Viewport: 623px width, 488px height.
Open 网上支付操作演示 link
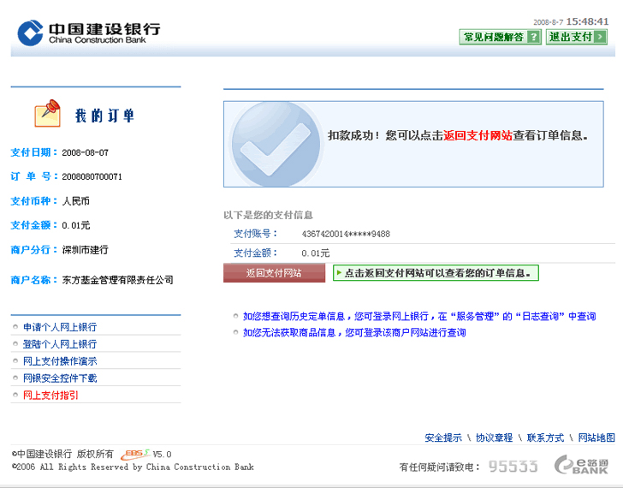tap(60, 361)
